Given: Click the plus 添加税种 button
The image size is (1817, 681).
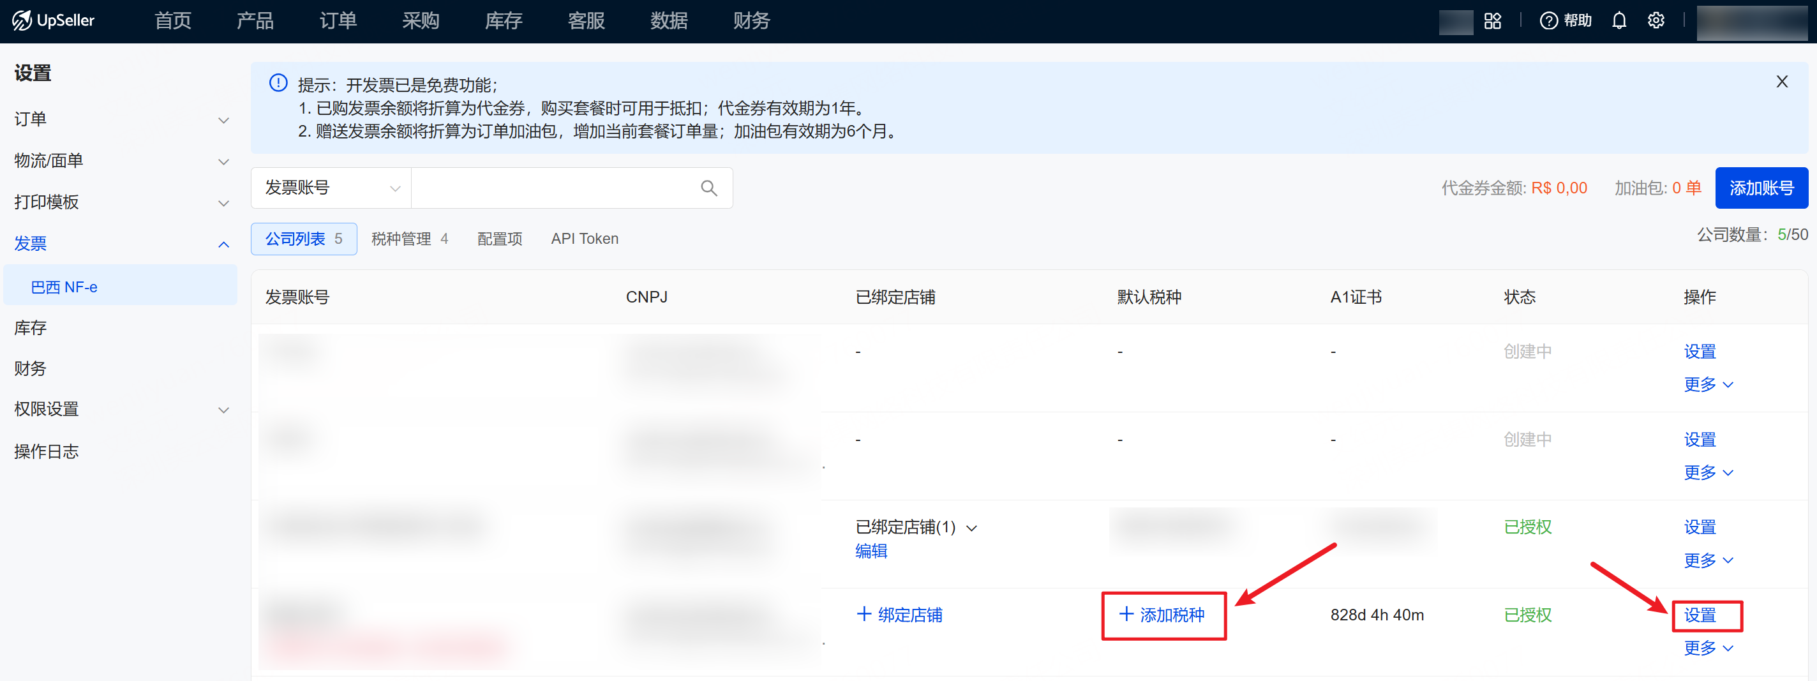Looking at the screenshot, I should pyautogui.click(x=1162, y=615).
